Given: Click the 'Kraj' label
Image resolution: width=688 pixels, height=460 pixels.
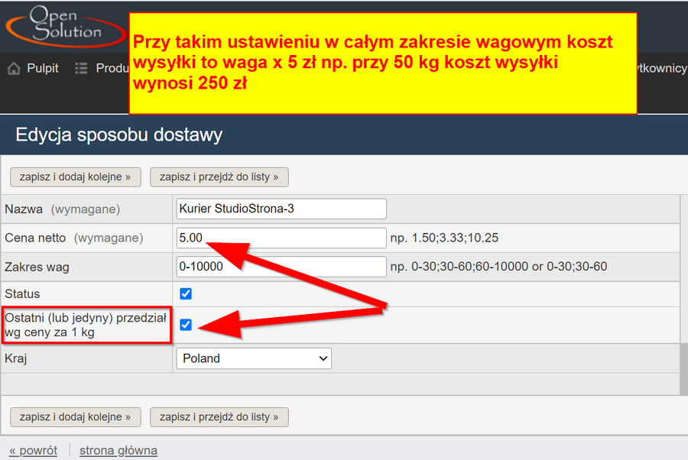Looking at the screenshot, I should (x=16, y=358).
